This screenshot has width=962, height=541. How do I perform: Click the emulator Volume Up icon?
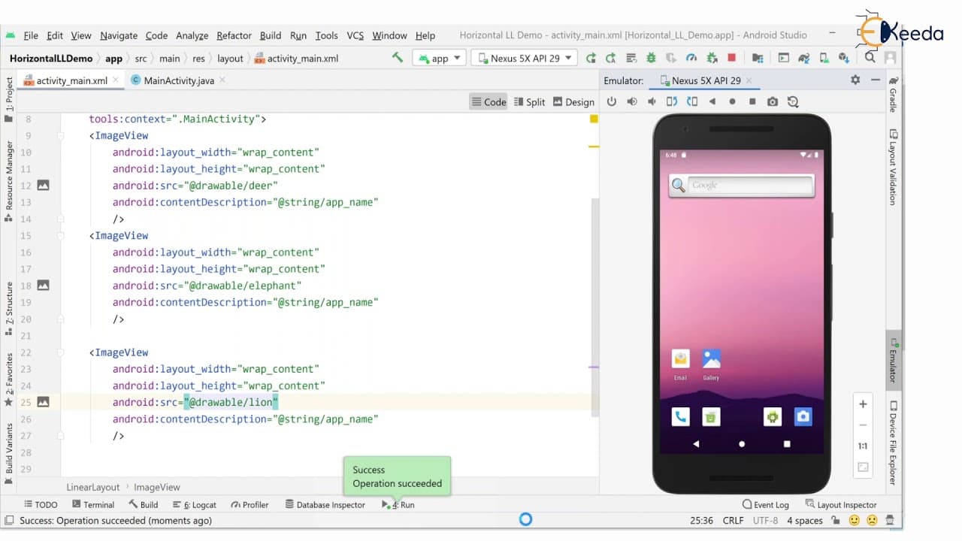pyautogui.click(x=632, y=101)
